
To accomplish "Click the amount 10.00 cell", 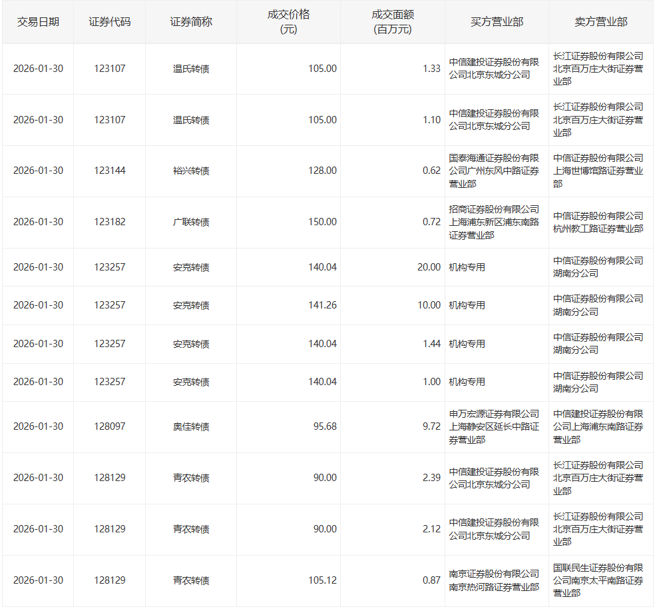I will [393, 305].
